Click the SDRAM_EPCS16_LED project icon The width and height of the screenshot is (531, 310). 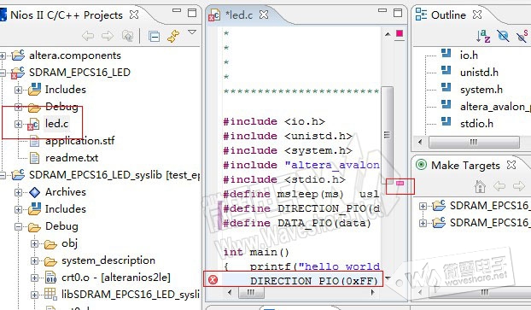(x=18, y=73)
